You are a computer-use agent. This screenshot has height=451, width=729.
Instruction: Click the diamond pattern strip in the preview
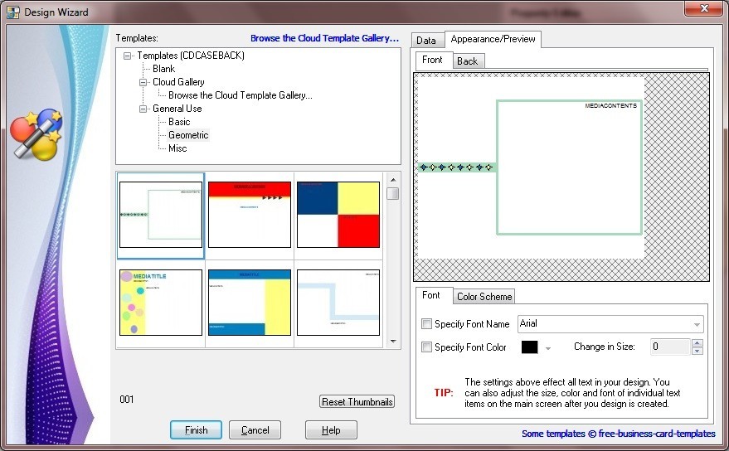[x=456, y=167]
